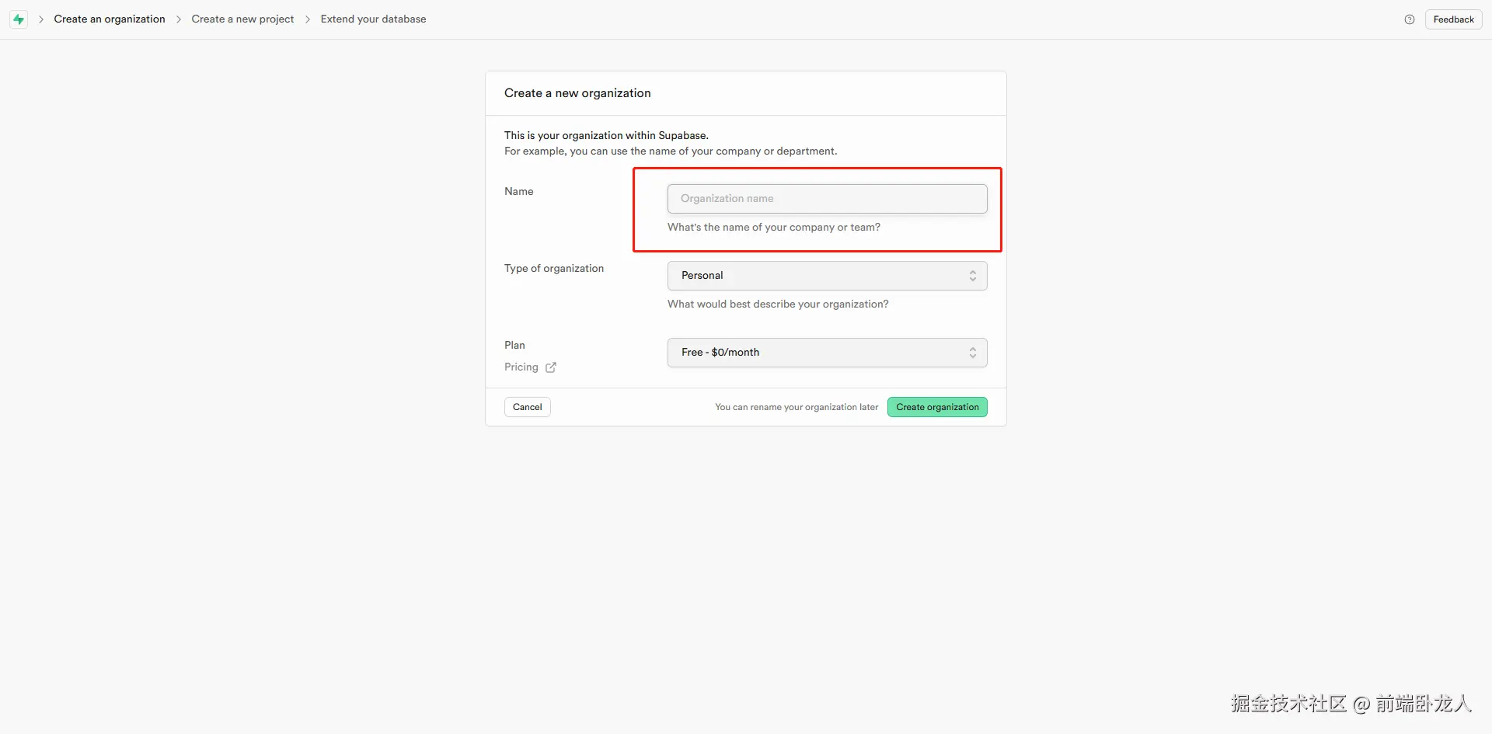Click the 'Type of organization' label

click(554, 269)
